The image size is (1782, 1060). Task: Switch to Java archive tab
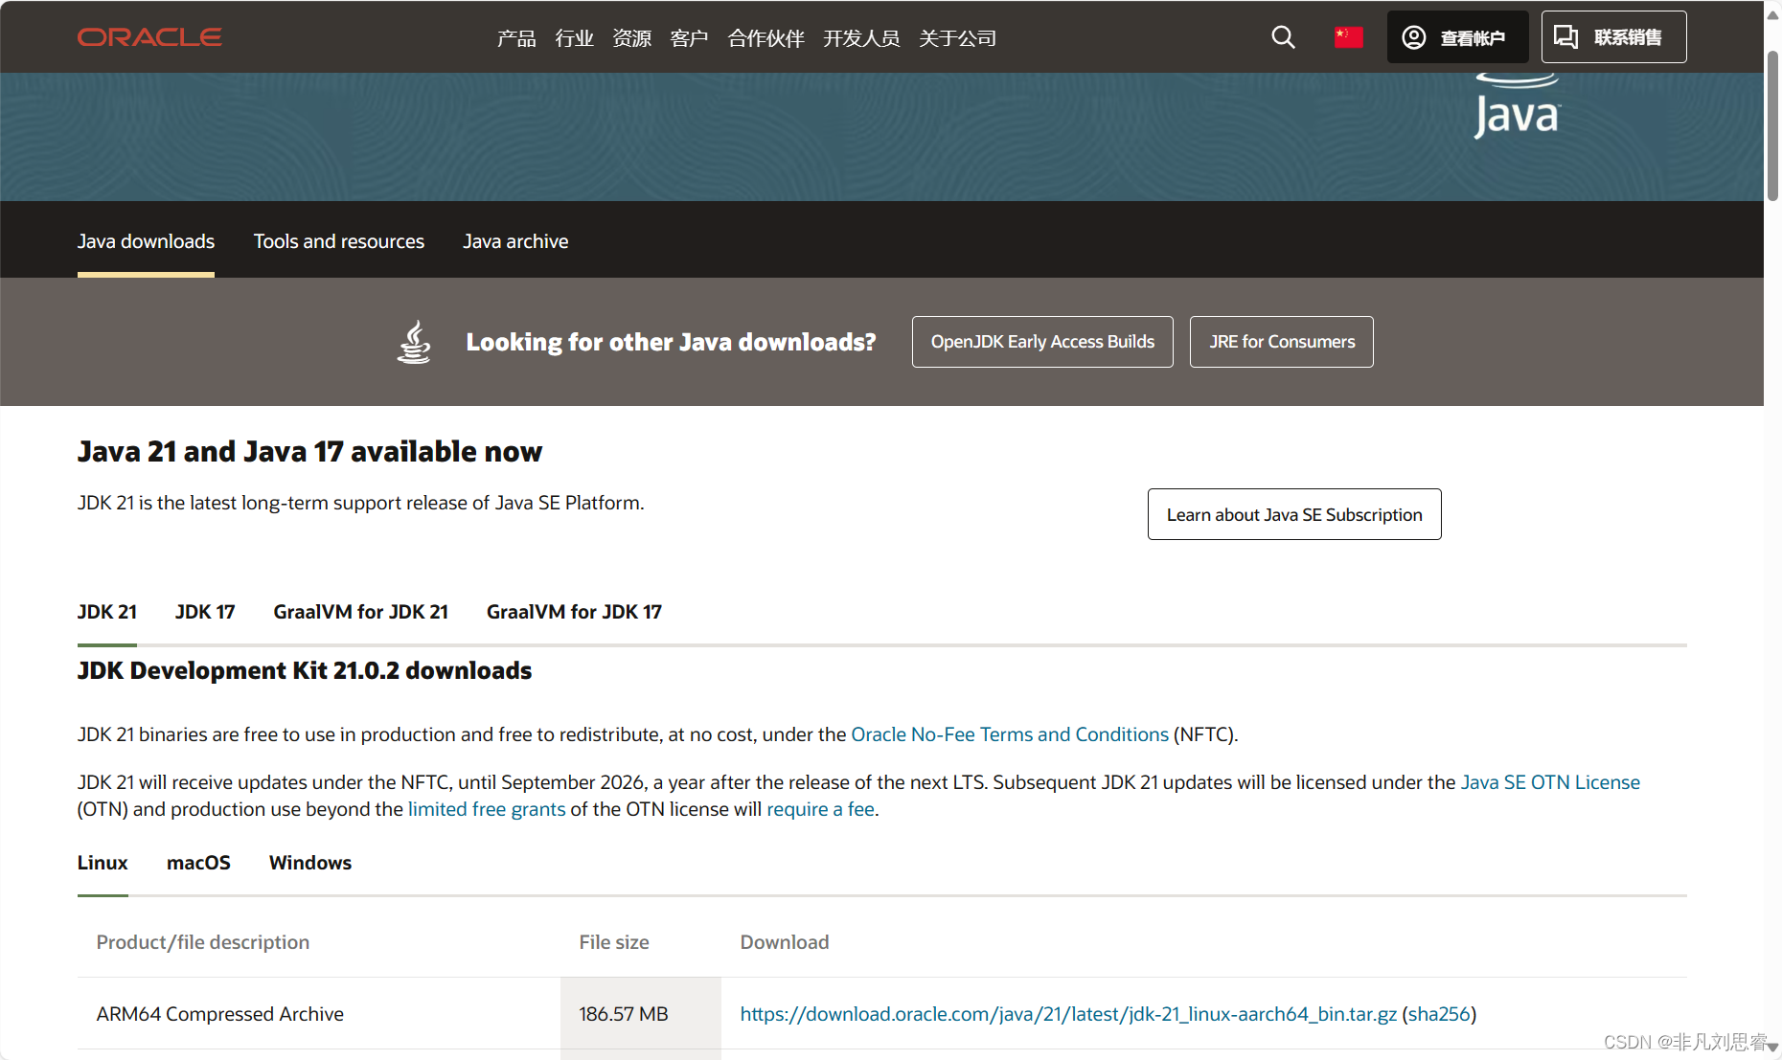pyautogui.click(x=515, y=241)
